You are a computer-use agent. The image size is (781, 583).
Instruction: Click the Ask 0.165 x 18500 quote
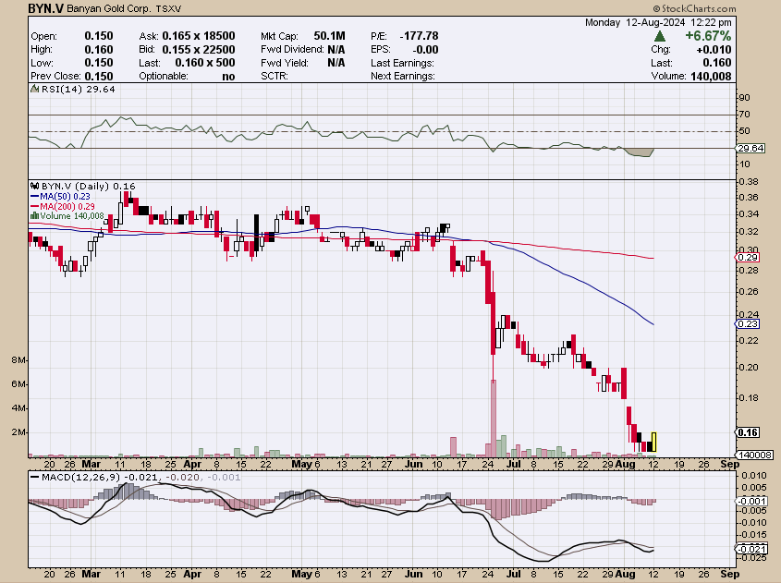tap(199, 36)
